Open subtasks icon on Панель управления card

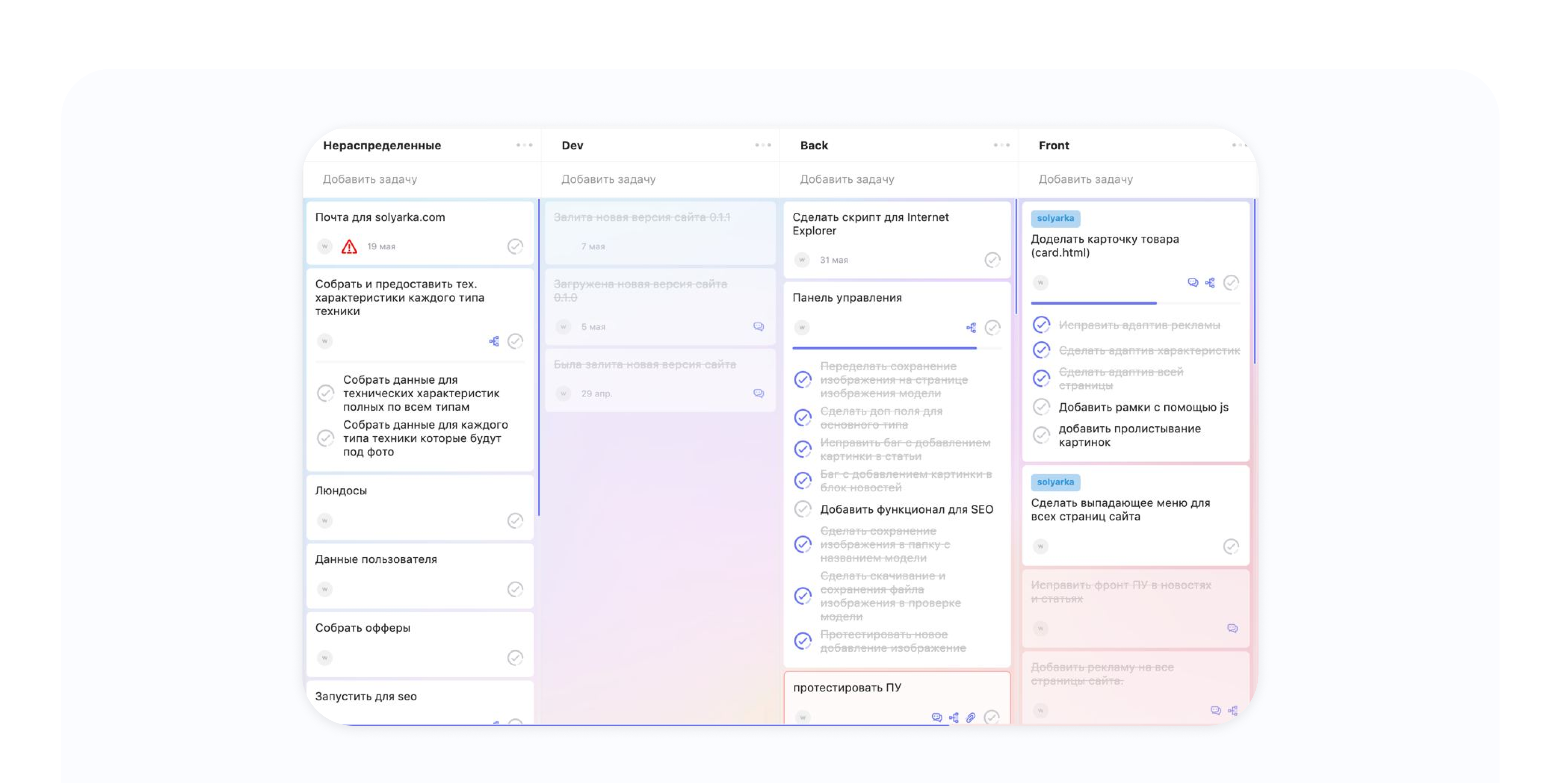pos(971,328)
